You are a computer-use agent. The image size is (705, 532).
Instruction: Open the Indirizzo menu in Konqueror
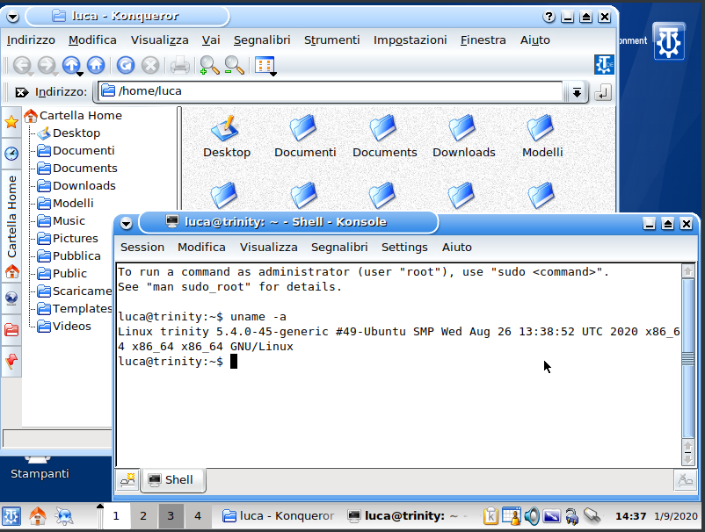[31, 40]
